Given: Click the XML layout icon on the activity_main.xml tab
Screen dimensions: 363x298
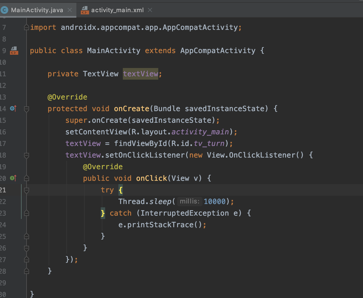Looking at the screenshot, I should click(x=85, y=10).
